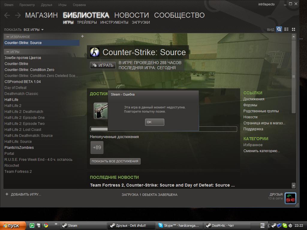Open the Team Fortress 2 news headline
The width and height of the screenshot is (307, 230).
click(x=162, y=185)
